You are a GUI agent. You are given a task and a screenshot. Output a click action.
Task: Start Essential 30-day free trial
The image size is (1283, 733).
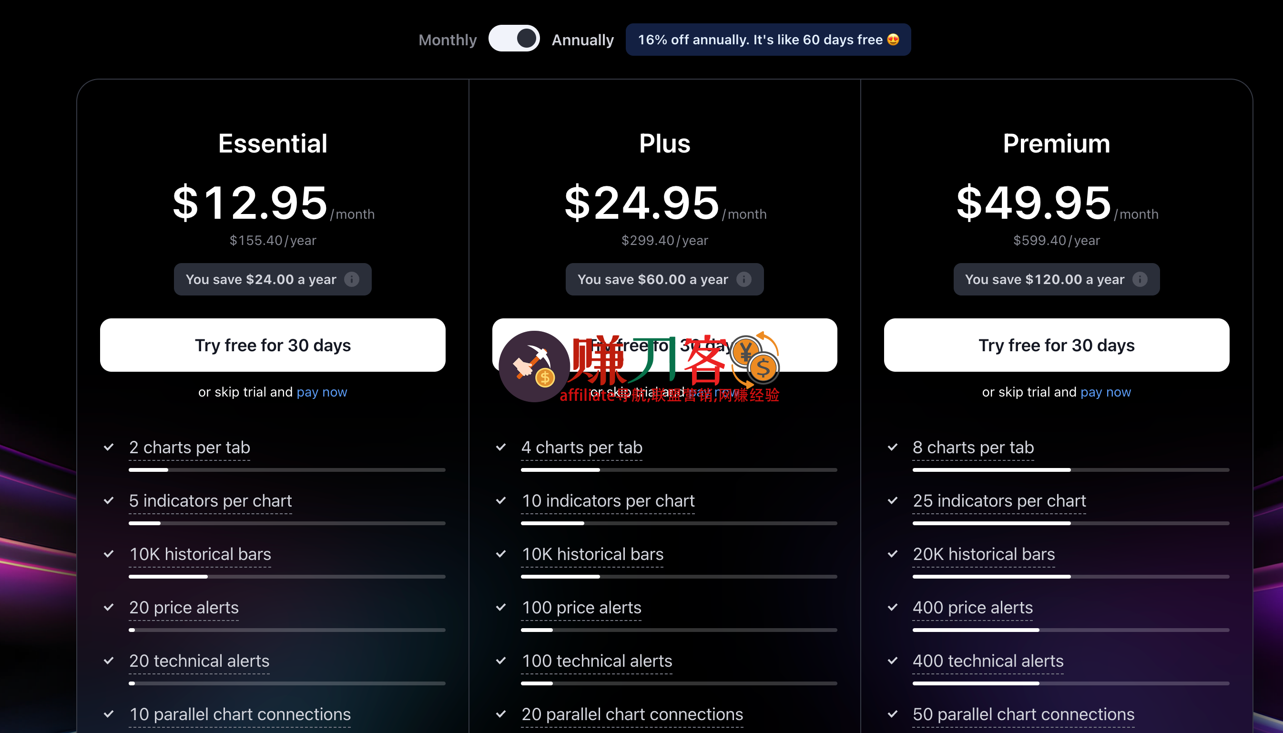(x=273, y=345)
